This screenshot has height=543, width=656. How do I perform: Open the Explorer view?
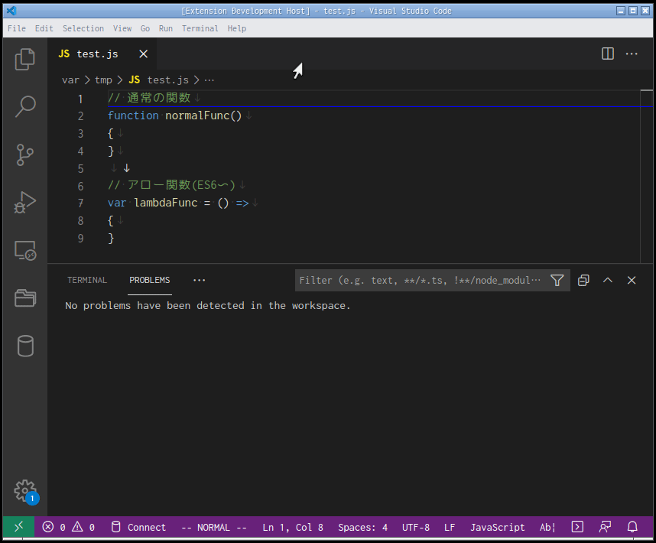click(25, 59)
